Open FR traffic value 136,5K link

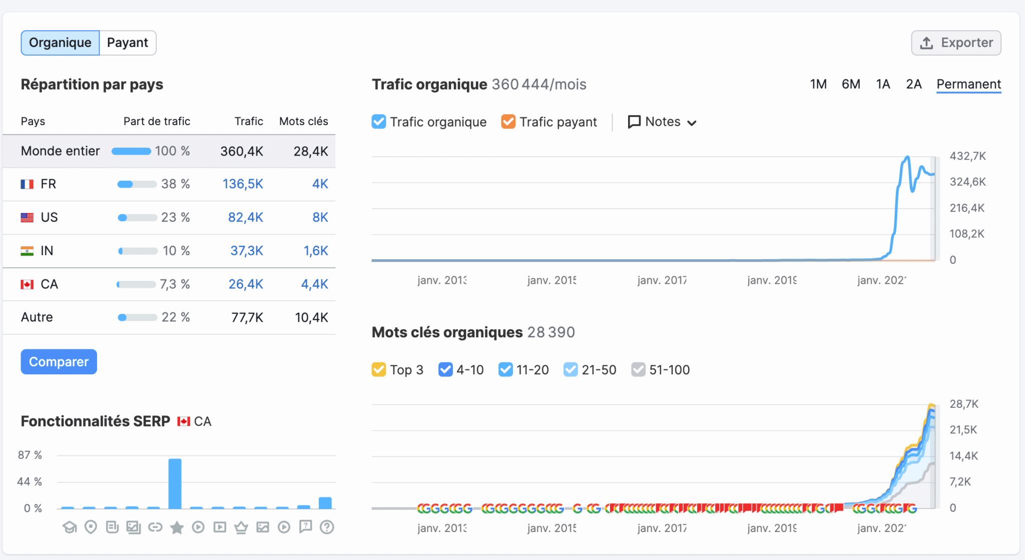pyautogui.click(x=242, y=184)
